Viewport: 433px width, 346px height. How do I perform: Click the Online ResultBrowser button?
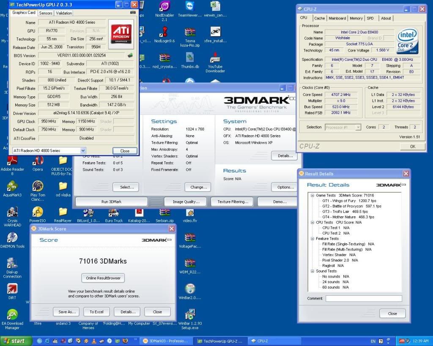coord(103,278)
